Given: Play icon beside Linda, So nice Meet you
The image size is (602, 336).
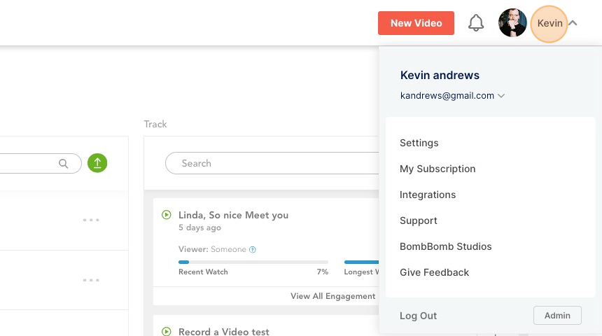Looking at the screenshot, I should click(x=166, y=215).
